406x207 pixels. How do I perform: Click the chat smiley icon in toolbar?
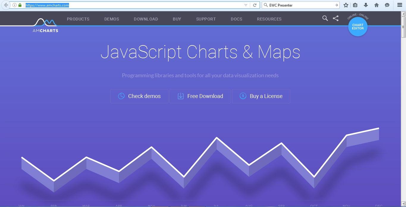click(x=387, y=5)
